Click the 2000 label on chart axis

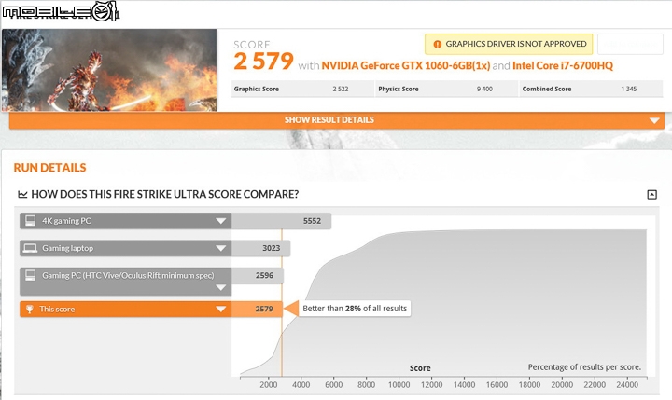[x=269, y=384]
